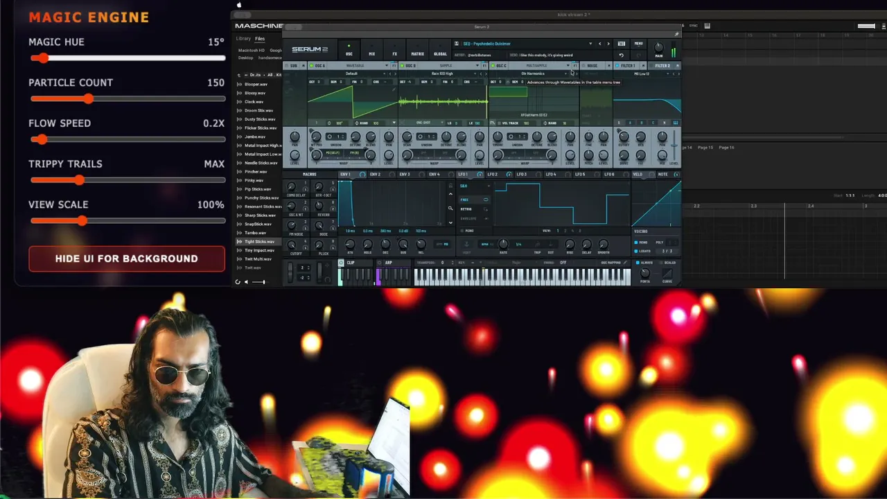887x499 pixels.
Task: Click up chevron beside envelope graph
Action: (x=450, y=194)
